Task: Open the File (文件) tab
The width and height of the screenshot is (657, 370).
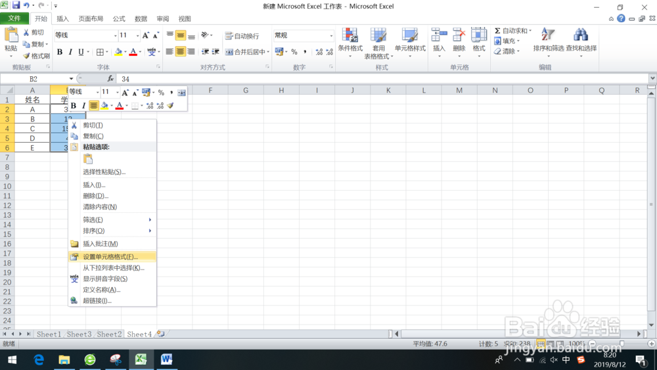Action: click(x=14, y=18)
